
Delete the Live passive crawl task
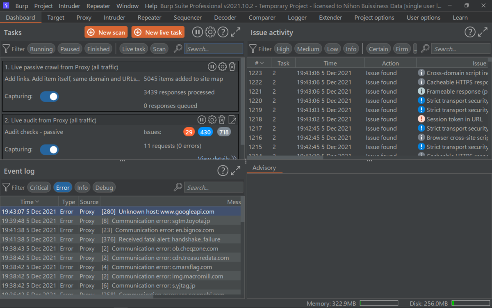point(232,67)
